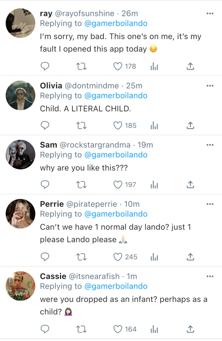Like Cassie's tweet with 164 likes
The height and width of the screenshot is (341, 222).
[x=118, y=329]
